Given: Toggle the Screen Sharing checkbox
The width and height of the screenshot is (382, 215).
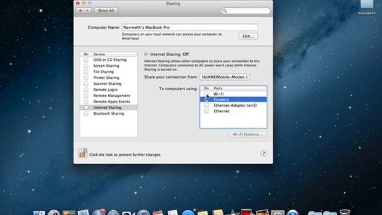Looking at the screenshot, I should [86, 66].
